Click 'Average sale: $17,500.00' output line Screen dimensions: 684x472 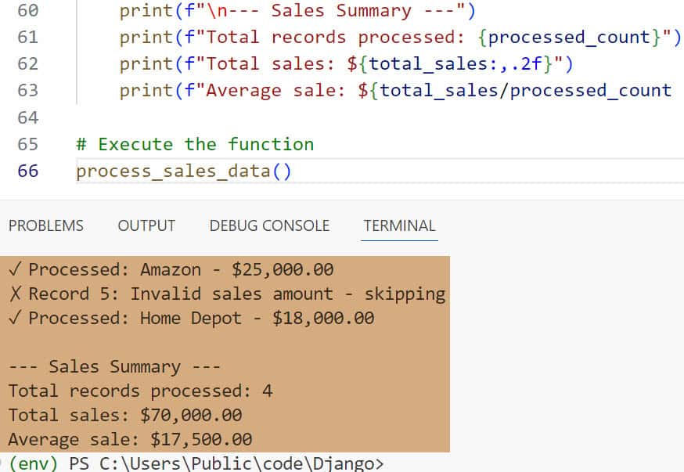coord(131,439)
